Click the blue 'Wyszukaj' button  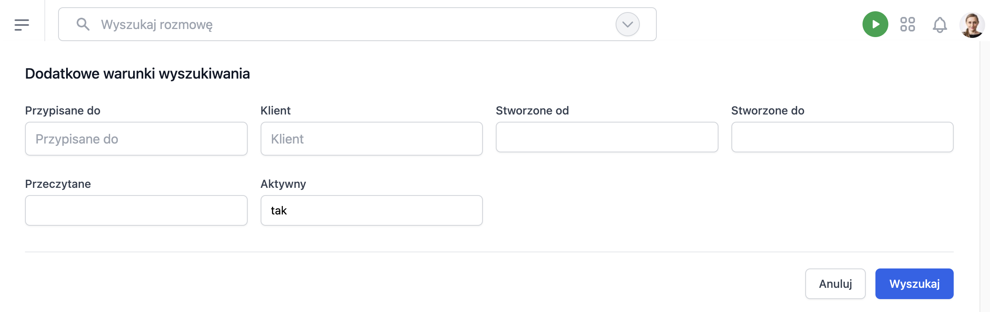tap(914, 284)
